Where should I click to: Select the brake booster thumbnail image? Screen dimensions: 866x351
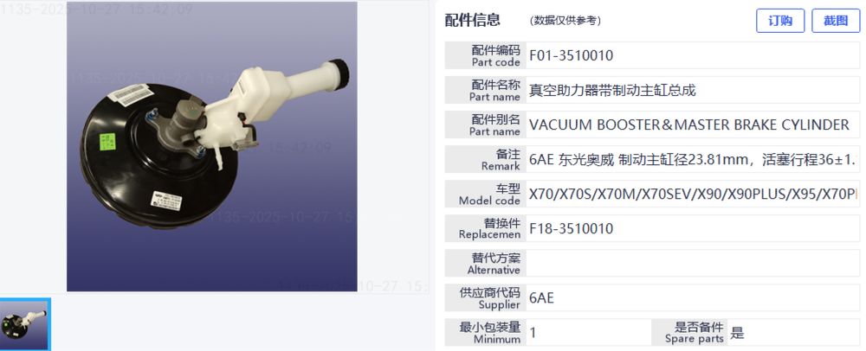point(25,324)
